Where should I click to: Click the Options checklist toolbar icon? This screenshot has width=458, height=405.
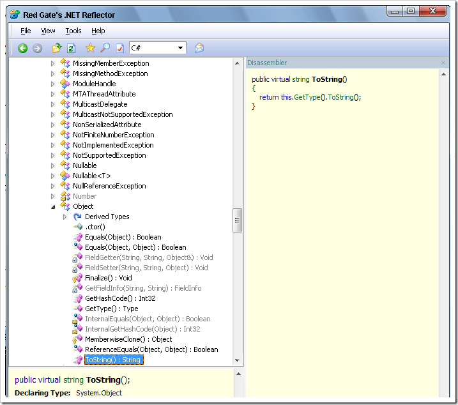click(x=119, y=48)
